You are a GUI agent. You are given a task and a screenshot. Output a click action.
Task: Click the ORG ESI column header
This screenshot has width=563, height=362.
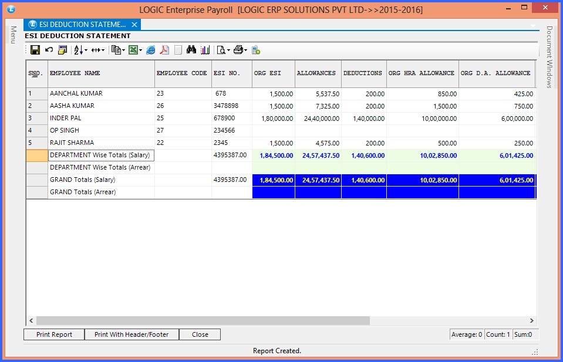274,73
